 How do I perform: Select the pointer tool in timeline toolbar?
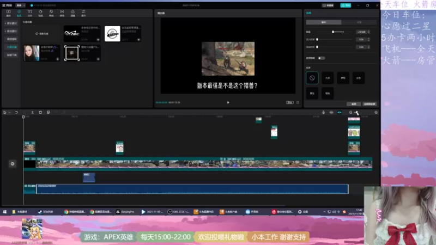[4, 112]
